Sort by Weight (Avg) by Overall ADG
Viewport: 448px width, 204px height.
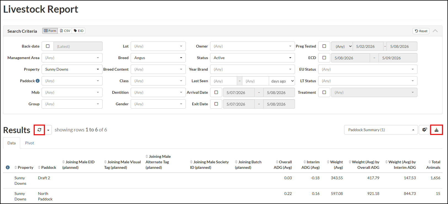(x=364, y=165)
